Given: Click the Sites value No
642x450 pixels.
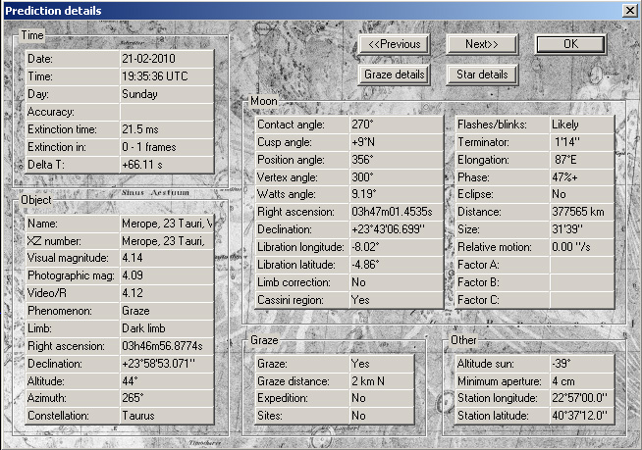Looking at the screenshot, I should (382, 416).
